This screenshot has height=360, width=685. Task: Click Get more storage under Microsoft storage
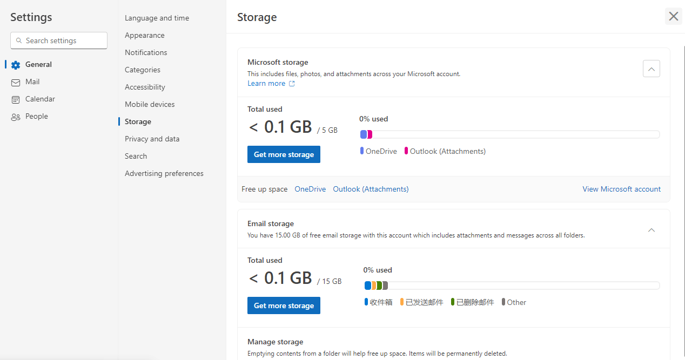pos(284,154)
